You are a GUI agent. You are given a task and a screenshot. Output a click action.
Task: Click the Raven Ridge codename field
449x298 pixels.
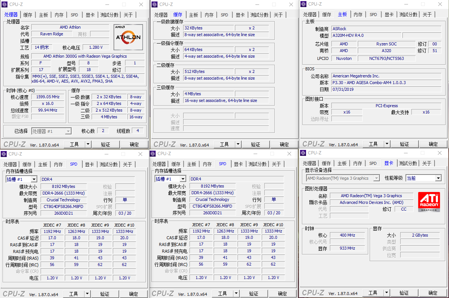(x=52, y=34)
